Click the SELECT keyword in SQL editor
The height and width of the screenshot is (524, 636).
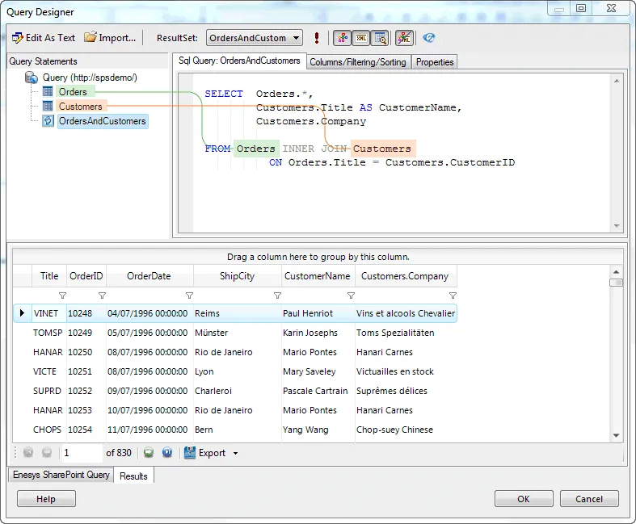click(224, 94)
